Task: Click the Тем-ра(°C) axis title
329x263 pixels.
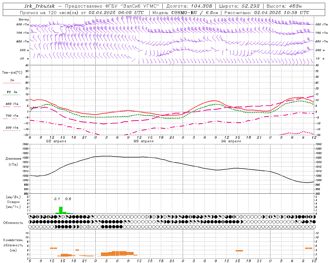Action: point(12,73)
